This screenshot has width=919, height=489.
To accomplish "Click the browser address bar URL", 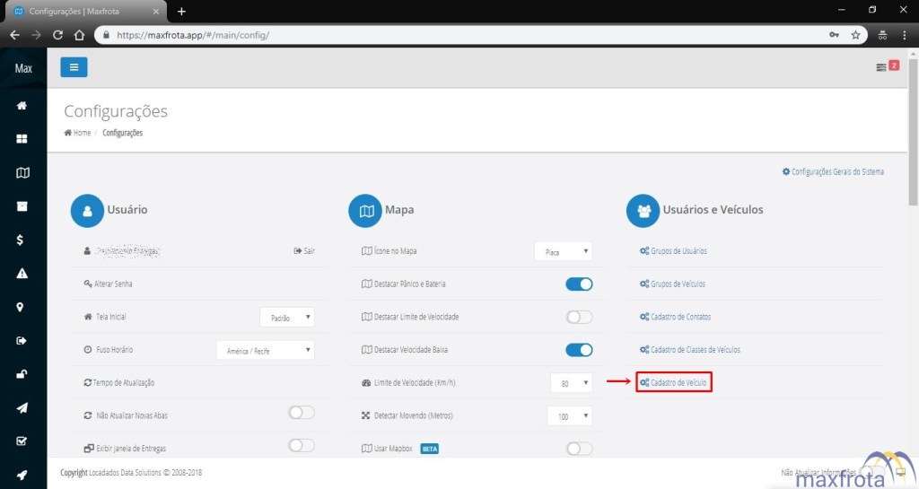I will (x=193, y=35).
